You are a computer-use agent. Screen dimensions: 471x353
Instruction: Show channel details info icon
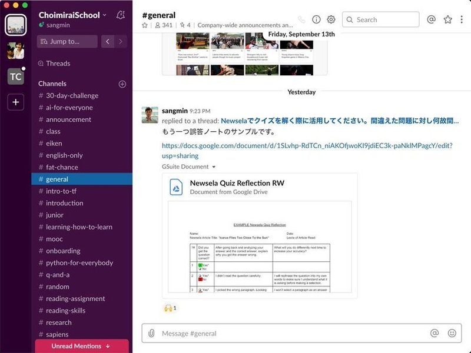click(316, 19)
